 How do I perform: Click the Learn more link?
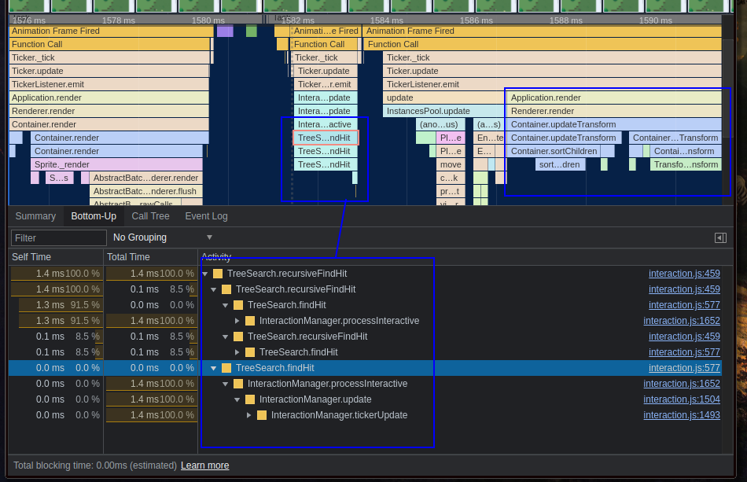tap(205, 465)
